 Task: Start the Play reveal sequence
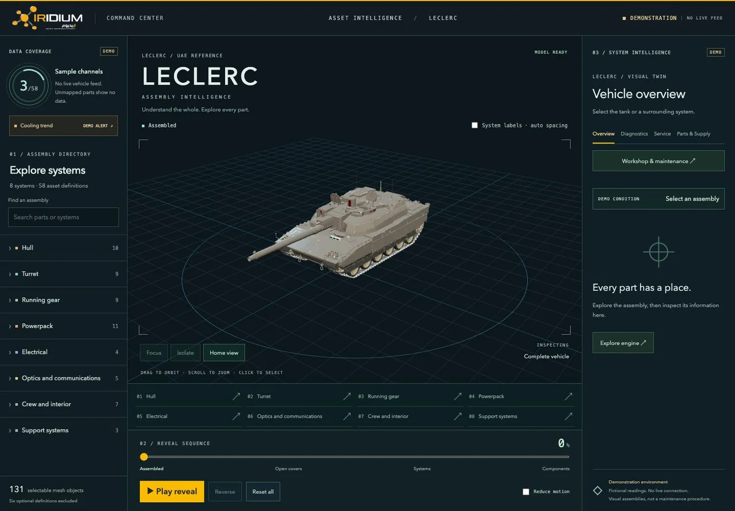pyautogui.click(x=172, y=491)
